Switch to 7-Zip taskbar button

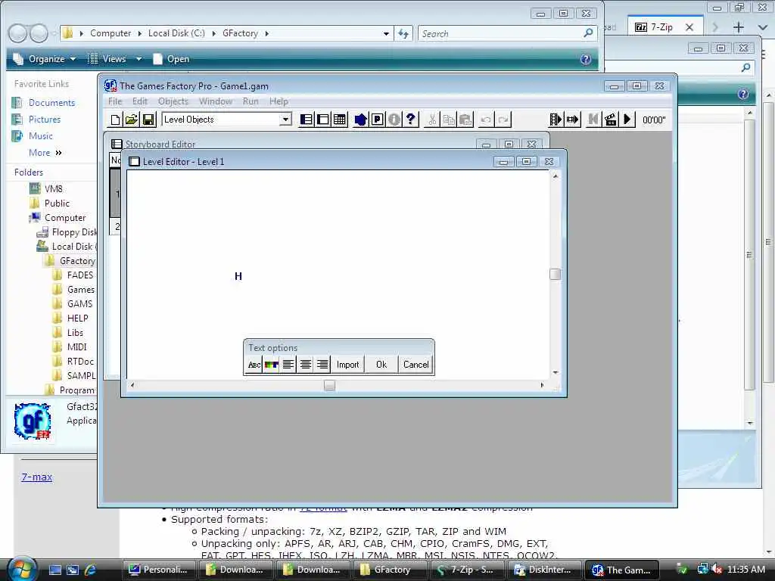(x=466, y=570)
